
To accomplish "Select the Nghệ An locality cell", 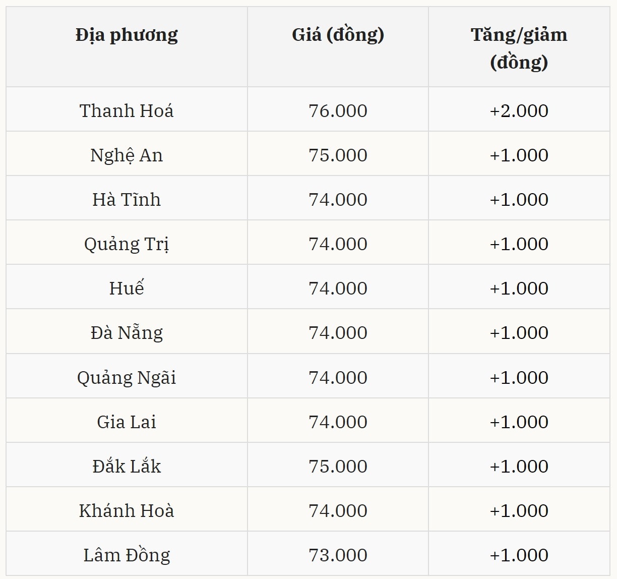I will [127, 155].
